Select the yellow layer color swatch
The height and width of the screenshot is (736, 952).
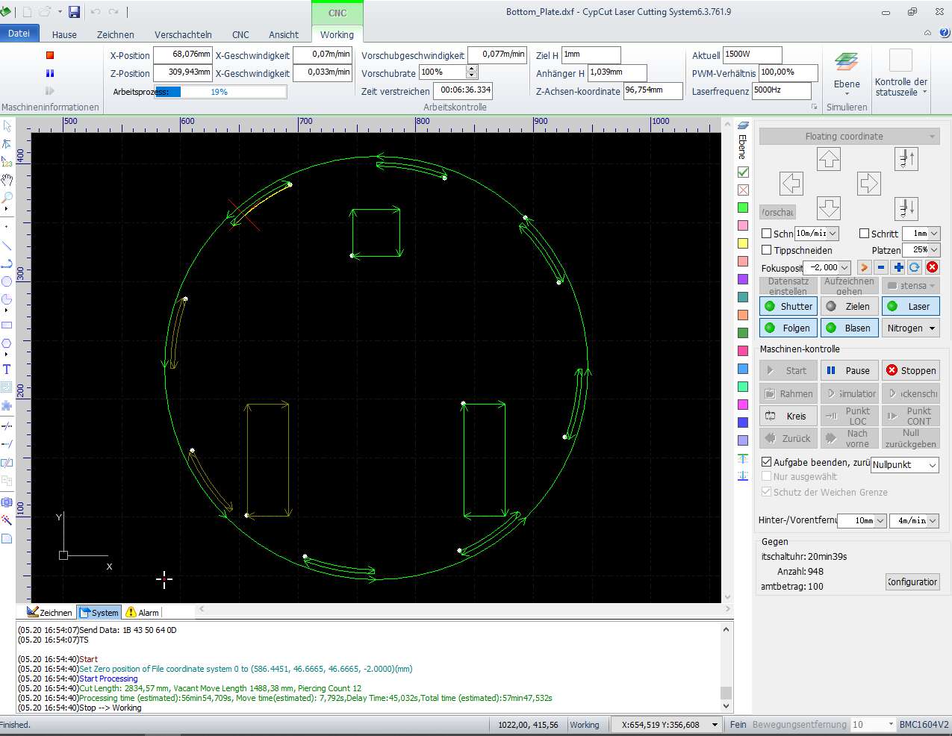(743, 243)
